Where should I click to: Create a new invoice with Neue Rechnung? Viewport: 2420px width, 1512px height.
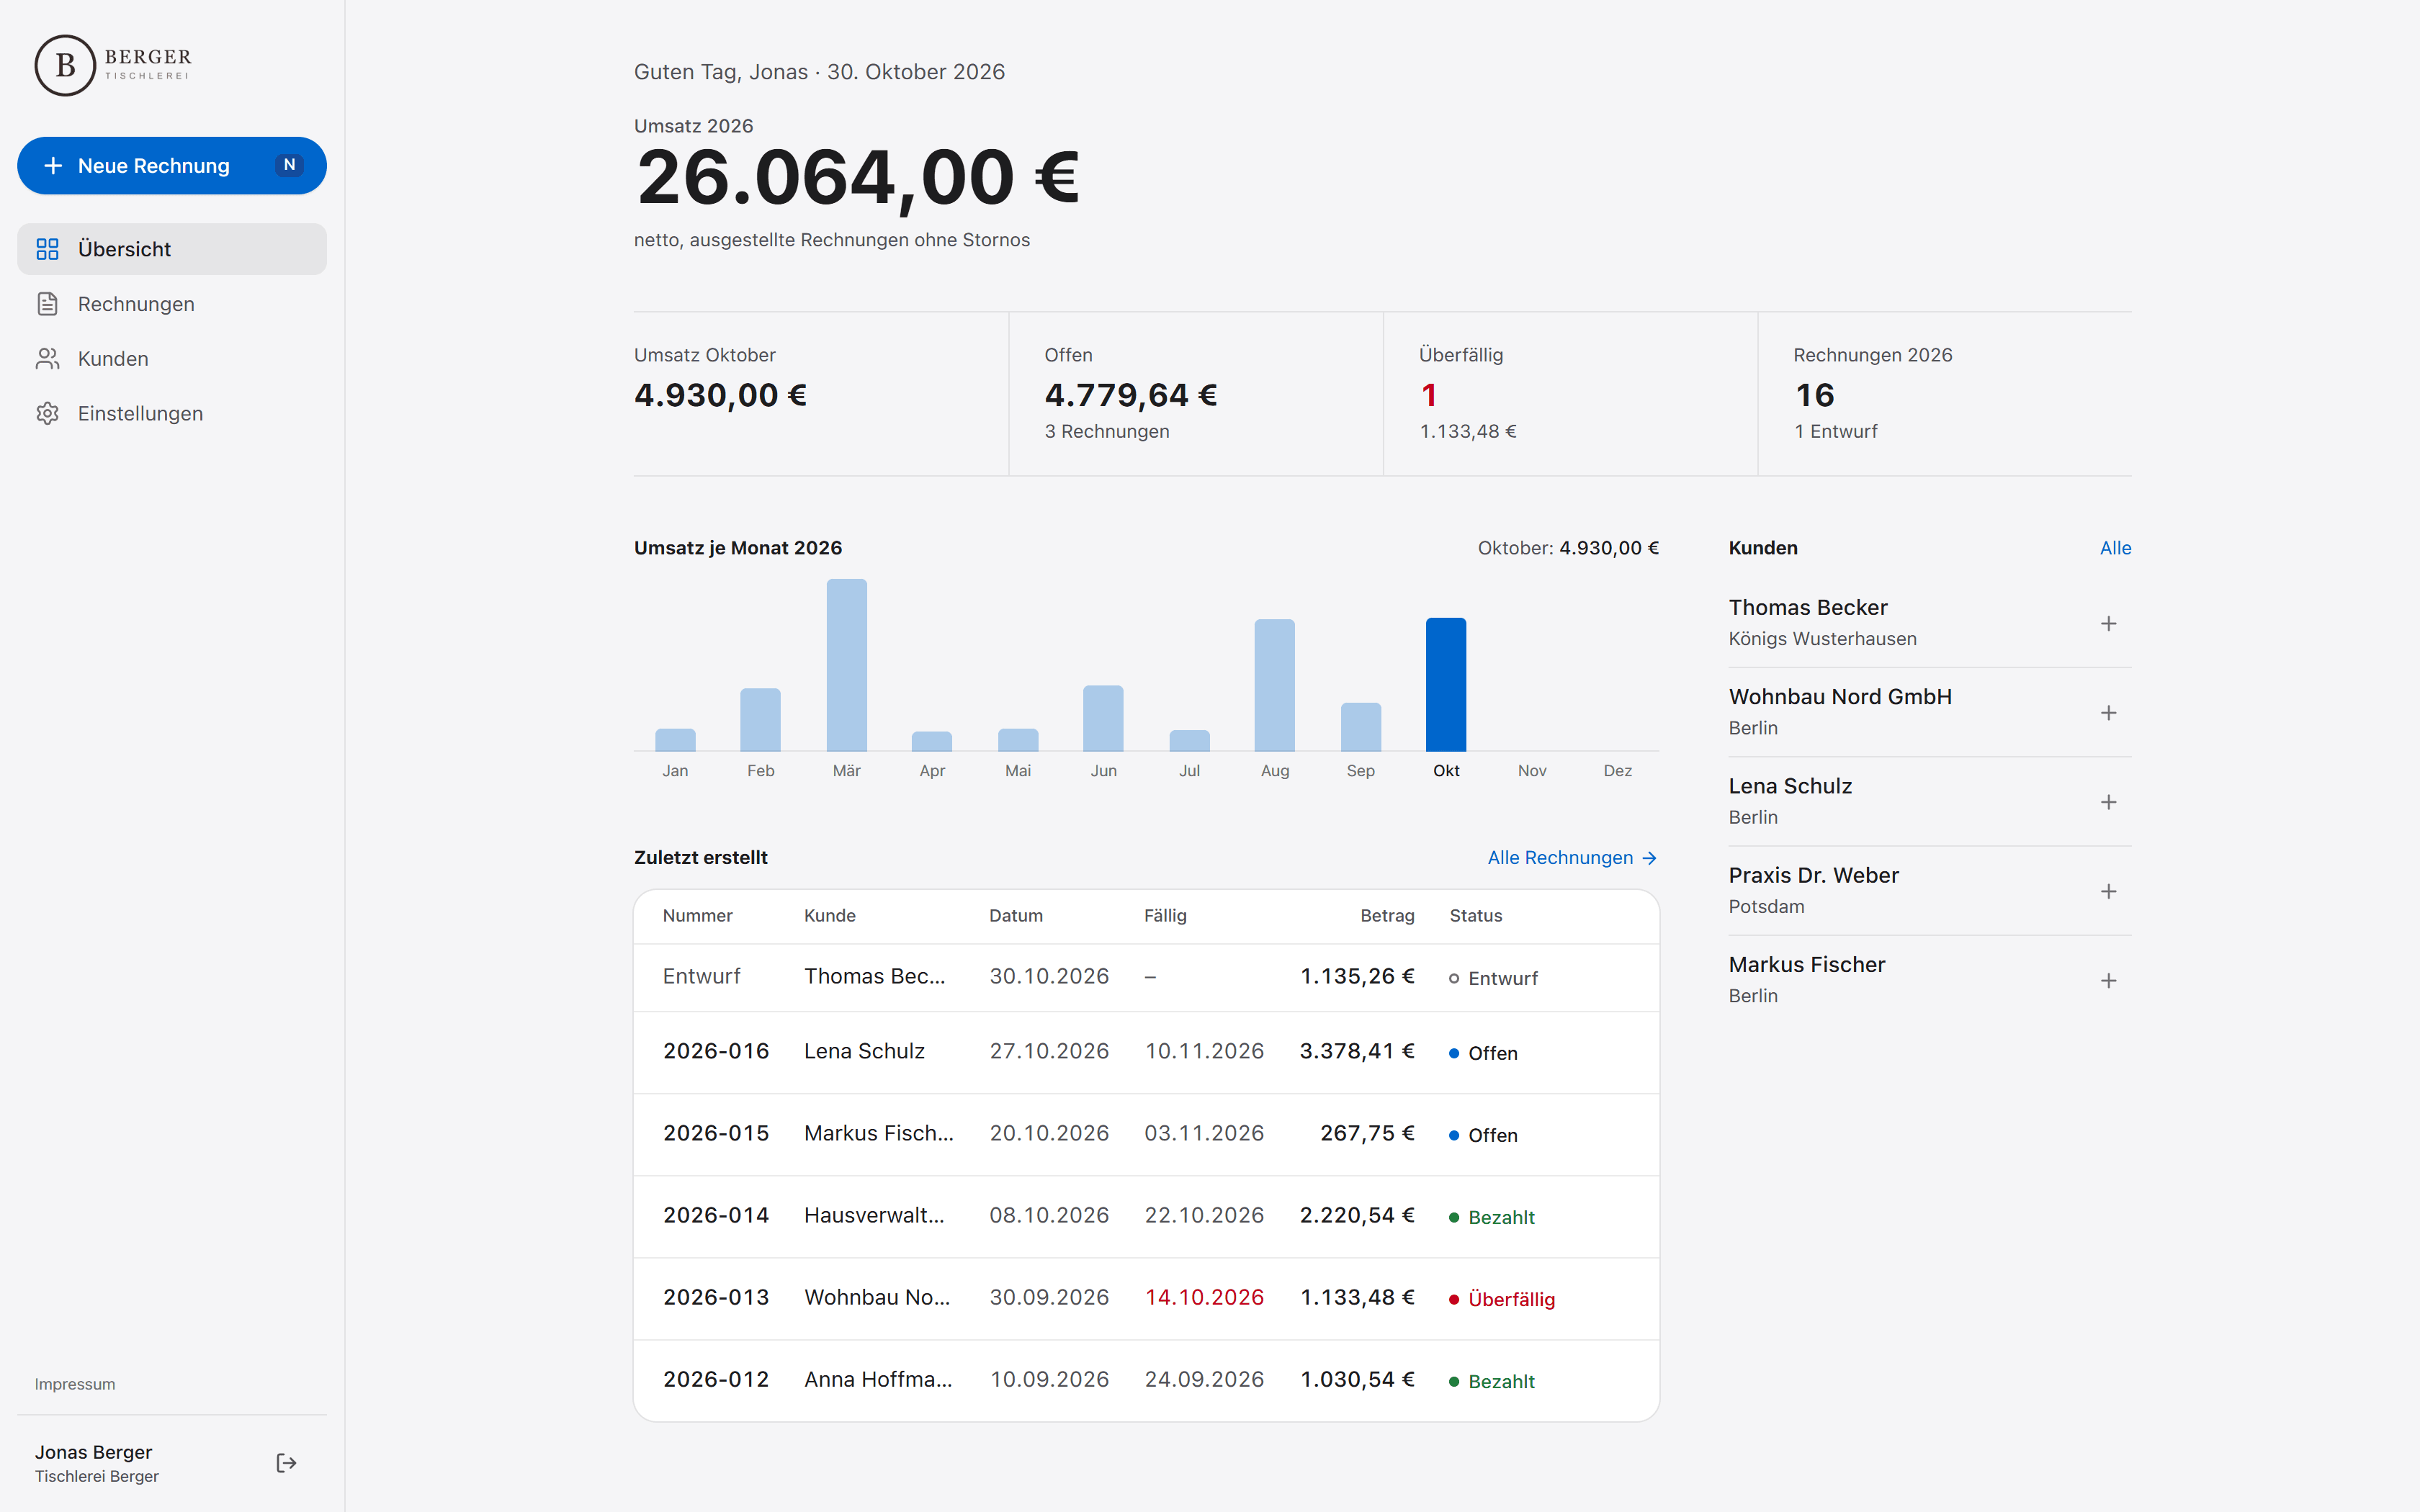pos(172,166)
